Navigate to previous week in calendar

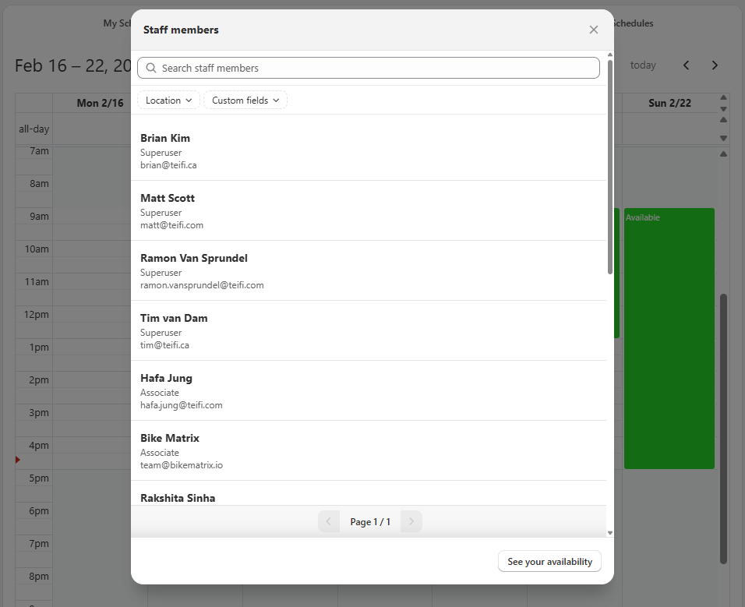tap(686, 65)
